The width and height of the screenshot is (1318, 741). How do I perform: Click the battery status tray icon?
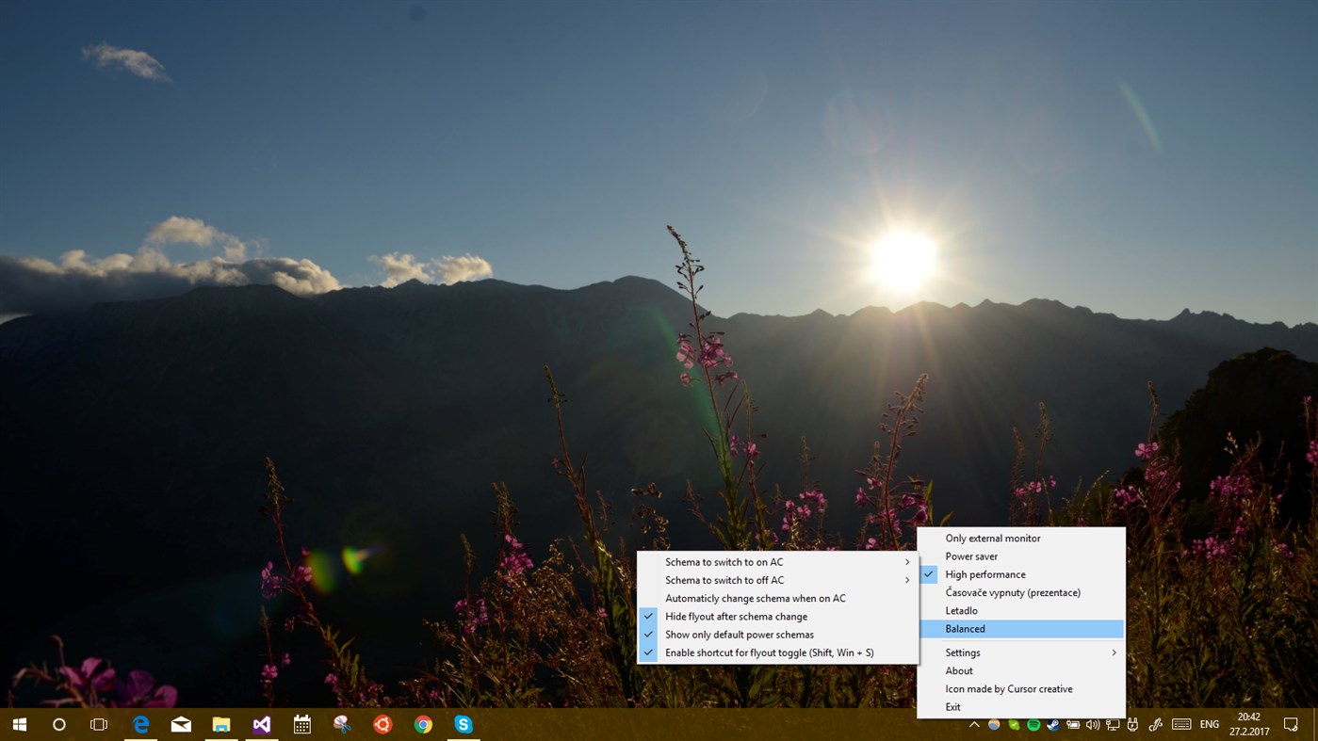click(x=1073, y=725)
